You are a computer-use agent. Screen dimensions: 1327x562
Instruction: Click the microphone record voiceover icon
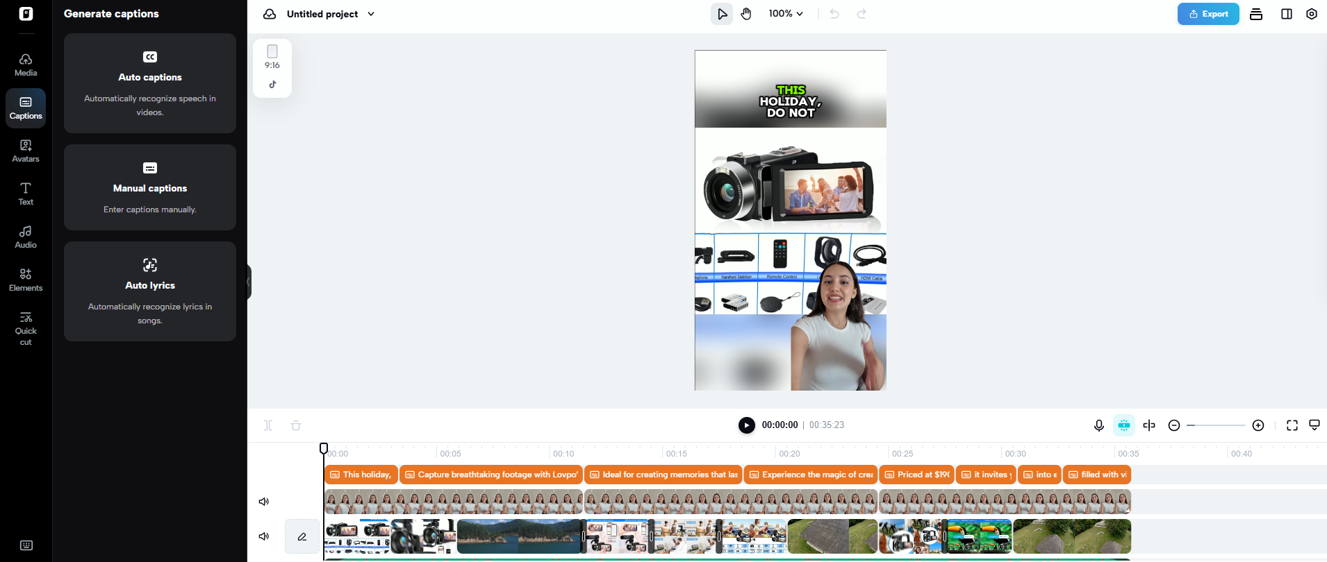tap(1098, 425)
